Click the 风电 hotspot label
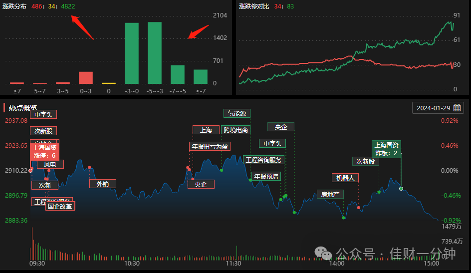The image size is (471, 273). (50, 164)
